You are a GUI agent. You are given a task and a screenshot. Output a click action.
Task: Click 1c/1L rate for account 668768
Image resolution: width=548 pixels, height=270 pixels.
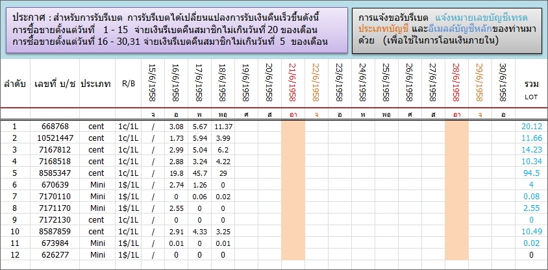pos(129,127)
